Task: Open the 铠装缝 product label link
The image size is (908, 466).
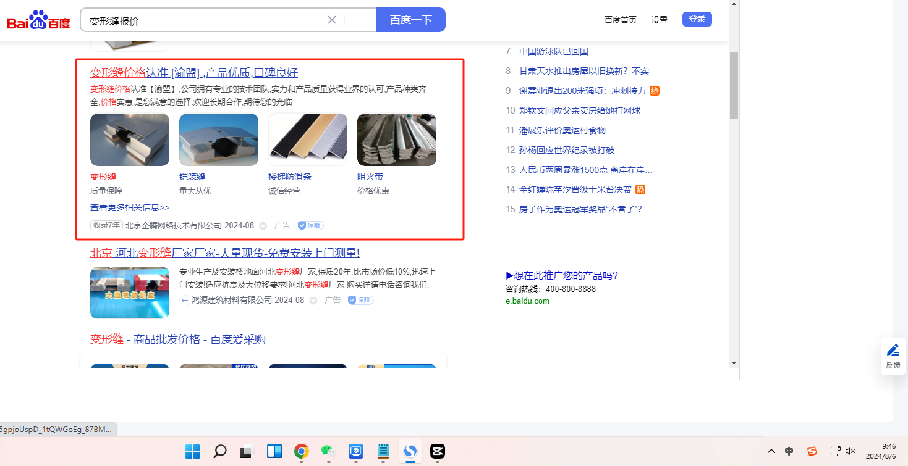Action: [x=192, y=177]
